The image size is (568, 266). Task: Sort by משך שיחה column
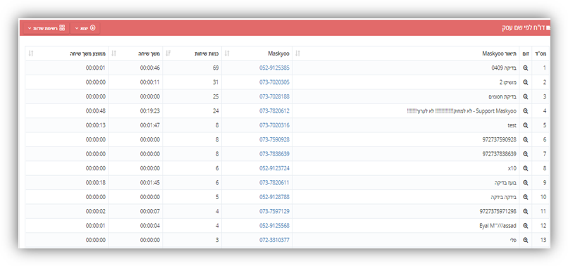click(x=113, y=53)
